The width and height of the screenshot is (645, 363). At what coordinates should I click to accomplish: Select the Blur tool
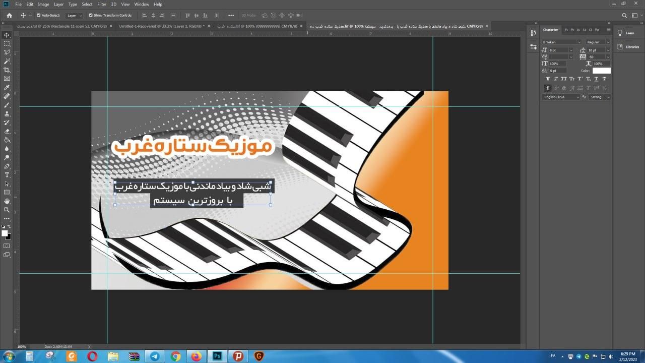(7, 149)
